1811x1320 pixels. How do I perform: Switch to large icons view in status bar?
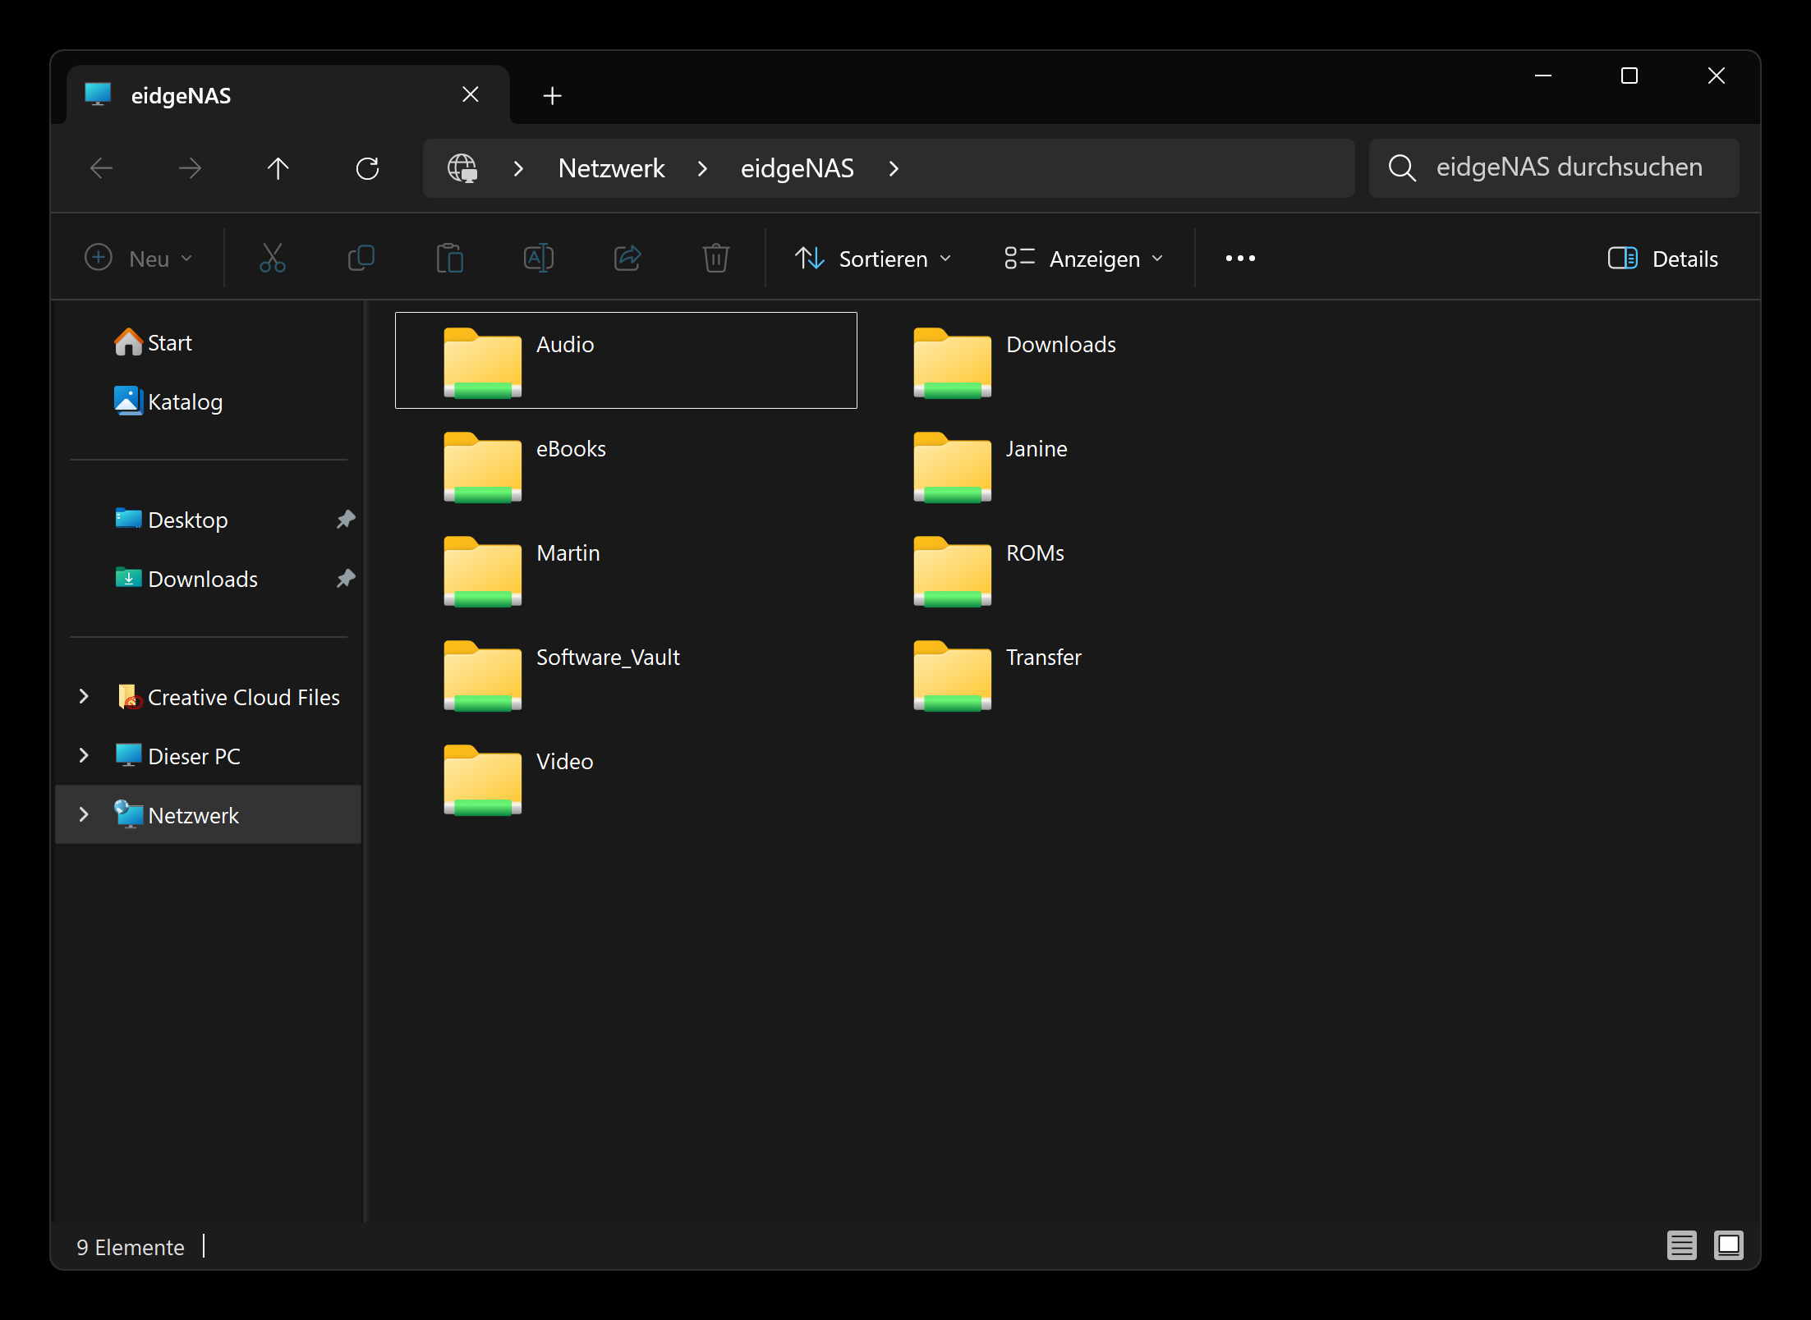click(x=1728, y=1245)
